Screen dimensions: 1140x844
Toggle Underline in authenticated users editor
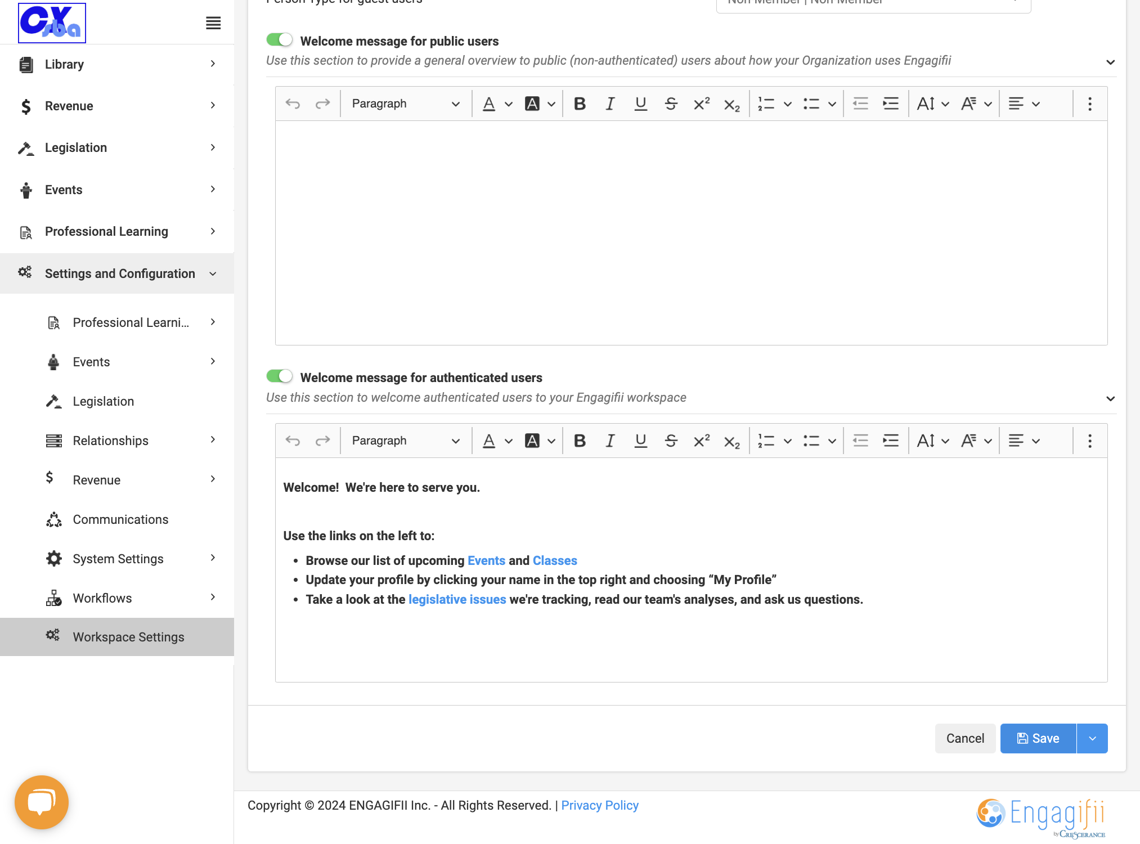click(x=640, y=441)
